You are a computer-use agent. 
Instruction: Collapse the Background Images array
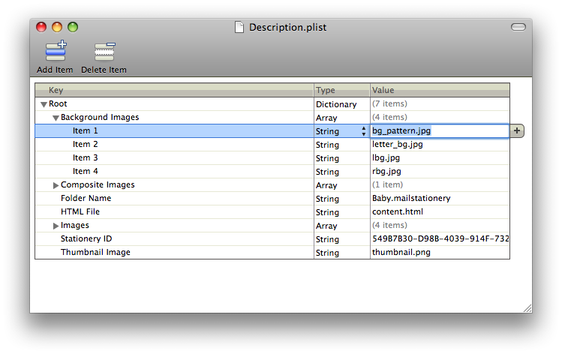[x=56, y=118]
